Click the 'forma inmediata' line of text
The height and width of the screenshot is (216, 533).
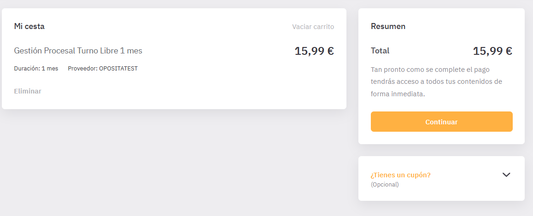(398, 94)
